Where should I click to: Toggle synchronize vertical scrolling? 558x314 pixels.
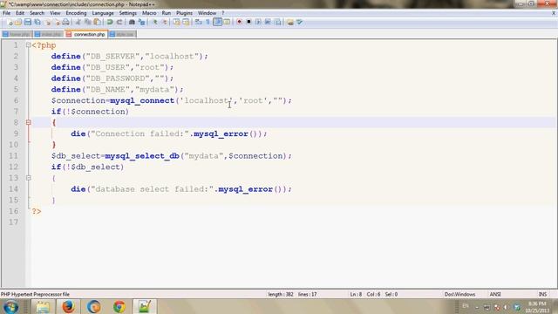pyautogui.click(x=176, y=22)
